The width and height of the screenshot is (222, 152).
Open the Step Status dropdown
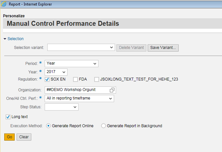coord(62,107)
